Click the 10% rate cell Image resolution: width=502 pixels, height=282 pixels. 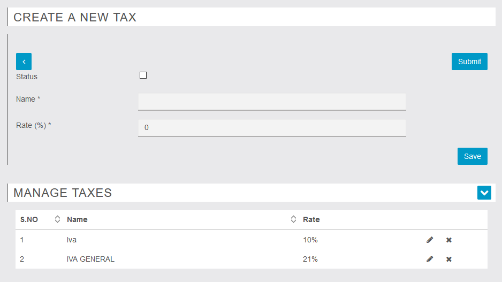[310, 240]
